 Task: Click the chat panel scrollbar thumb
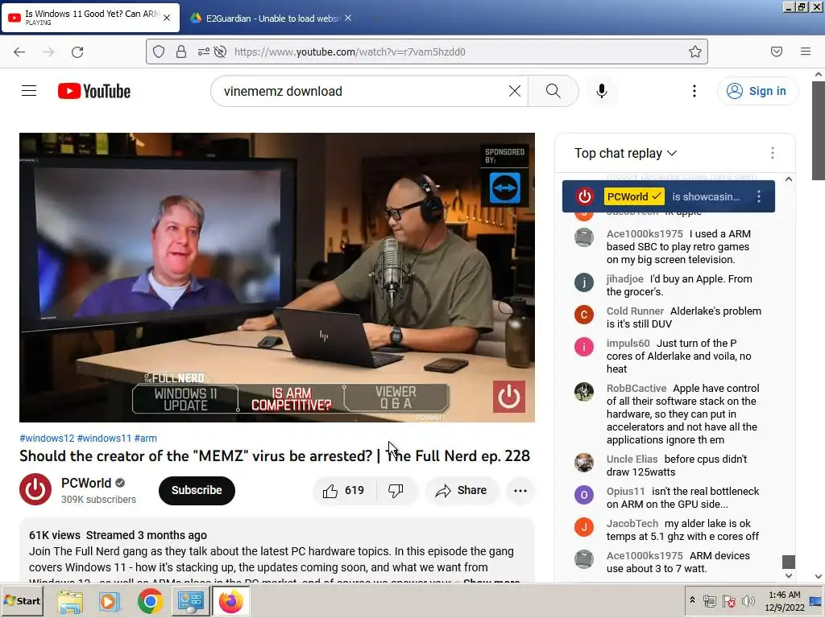tap(788, 562)
